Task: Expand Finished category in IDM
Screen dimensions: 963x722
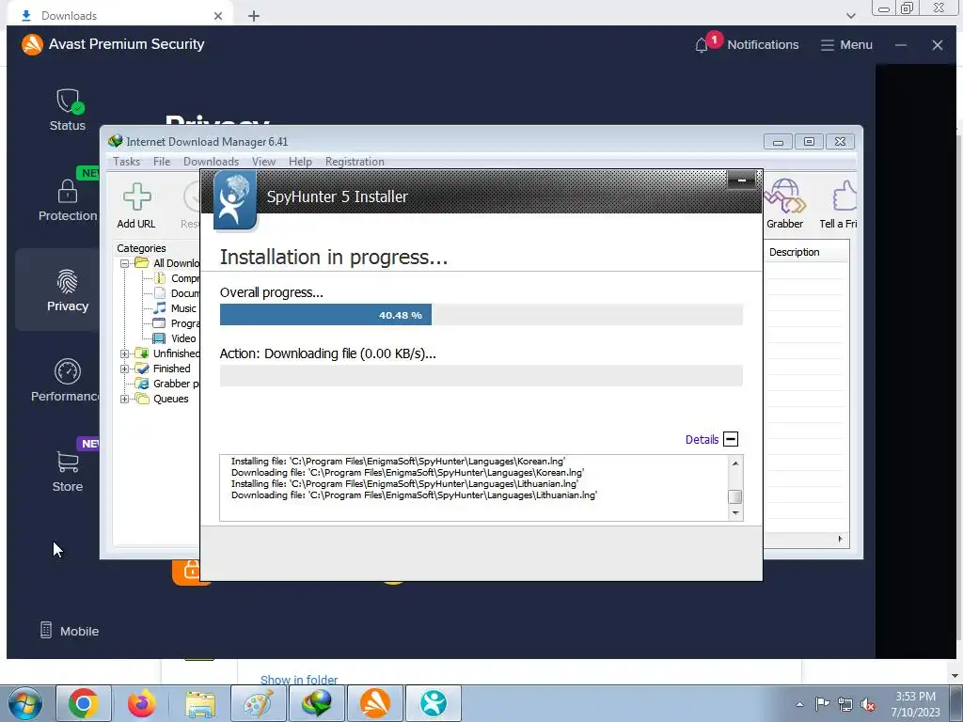Action: (125, 369)
